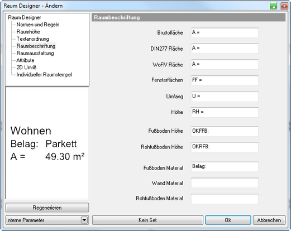Close the Raum Designer dialog
This screenshot has height=231, width=291.
tap(284, 6)
